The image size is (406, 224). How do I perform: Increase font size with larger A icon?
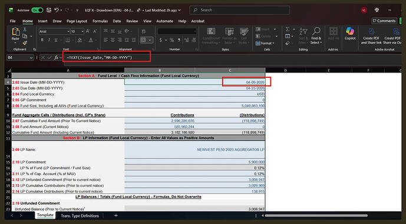(x=88, y=31)
